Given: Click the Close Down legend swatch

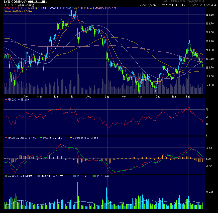Looking at the screenshot, I should click(x=94, y=176).
